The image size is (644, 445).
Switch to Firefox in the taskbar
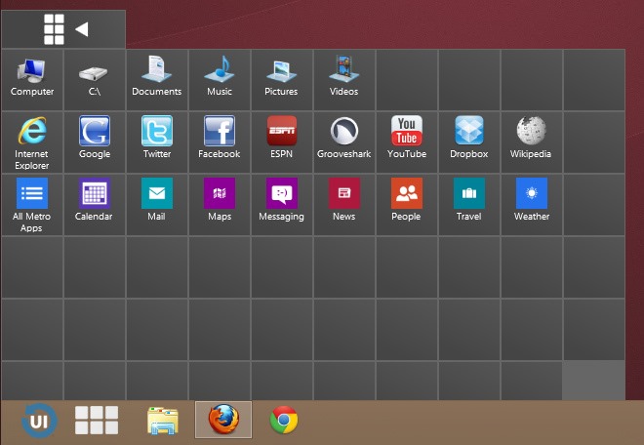(x=223, y=421)
